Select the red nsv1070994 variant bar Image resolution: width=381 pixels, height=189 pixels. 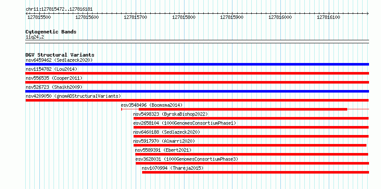[256, 172]
